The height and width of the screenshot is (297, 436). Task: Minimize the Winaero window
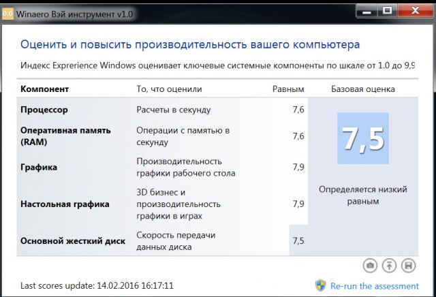[367, 11]
